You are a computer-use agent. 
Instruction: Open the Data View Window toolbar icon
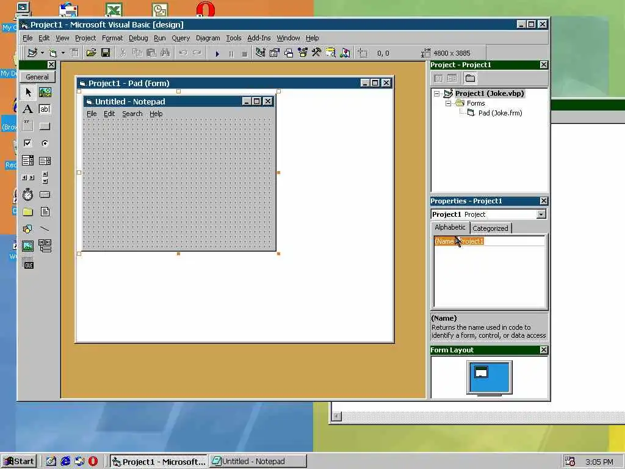click(330, 53)
